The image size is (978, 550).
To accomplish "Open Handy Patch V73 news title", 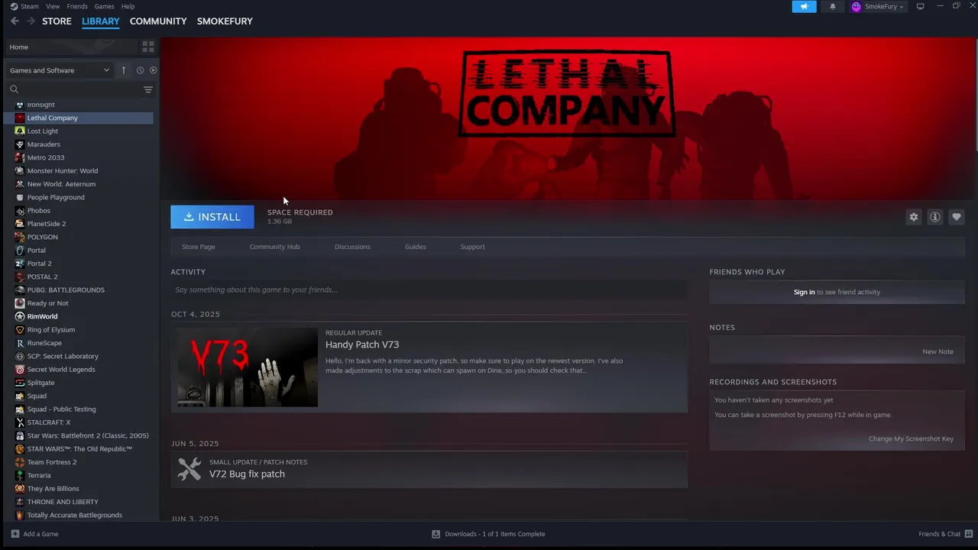I will coord(362,345).
